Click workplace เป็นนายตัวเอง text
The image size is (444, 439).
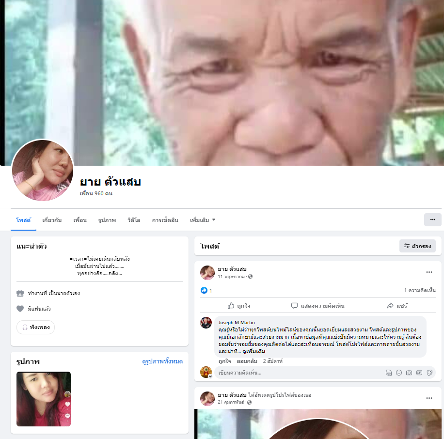click(x=64, y=293)
